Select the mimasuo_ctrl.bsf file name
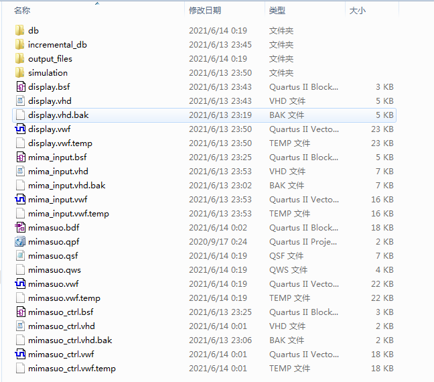Image resolution: width=434 pixels, height=382 pixels. pyautogui.click(x=61, y=312)
